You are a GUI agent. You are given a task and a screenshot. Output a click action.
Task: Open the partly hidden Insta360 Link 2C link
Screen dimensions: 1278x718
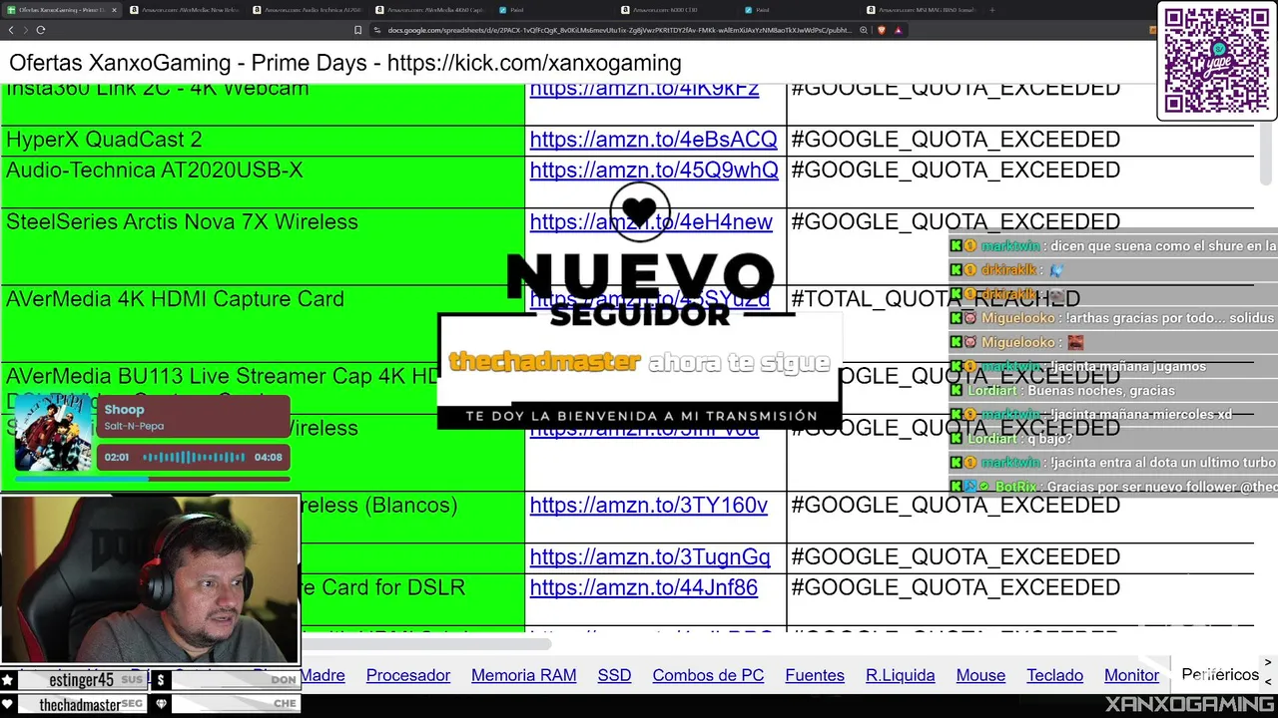[x=644, y=90]
